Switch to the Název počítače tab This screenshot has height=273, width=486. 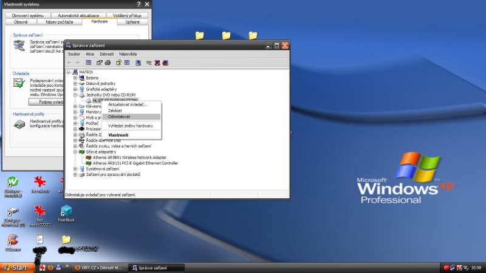click(59, 22)
